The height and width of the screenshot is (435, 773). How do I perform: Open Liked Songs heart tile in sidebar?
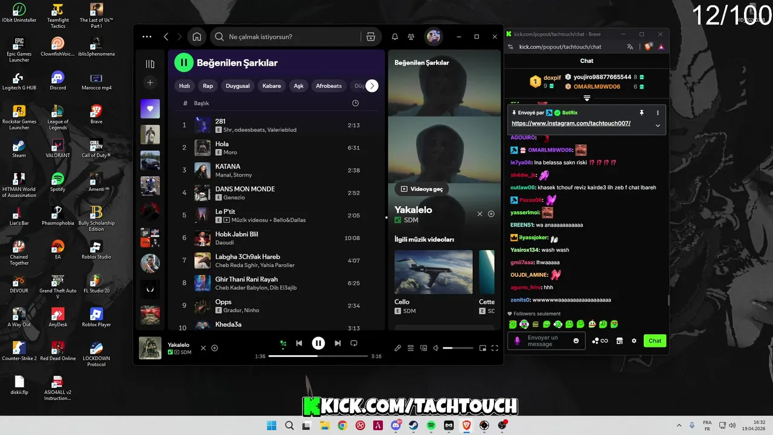click(x=150, y=109)
